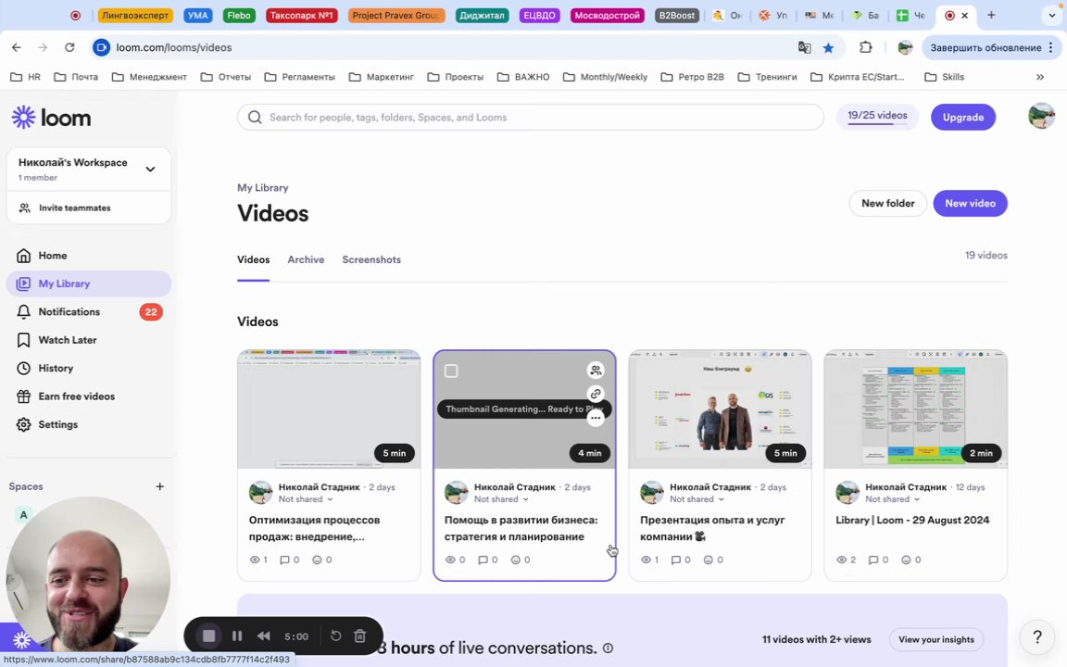Screen dimensions: 1067x667
Task: Click the Watch Later bookmark icon
Action: 24,340
